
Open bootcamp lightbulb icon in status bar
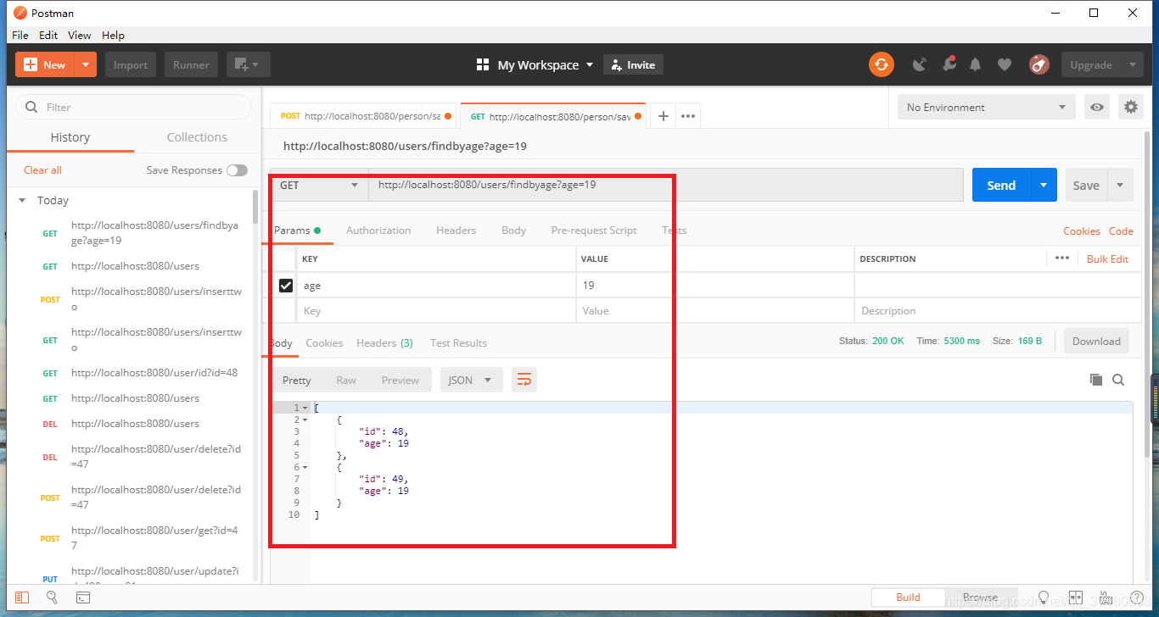pos(1044,598)
